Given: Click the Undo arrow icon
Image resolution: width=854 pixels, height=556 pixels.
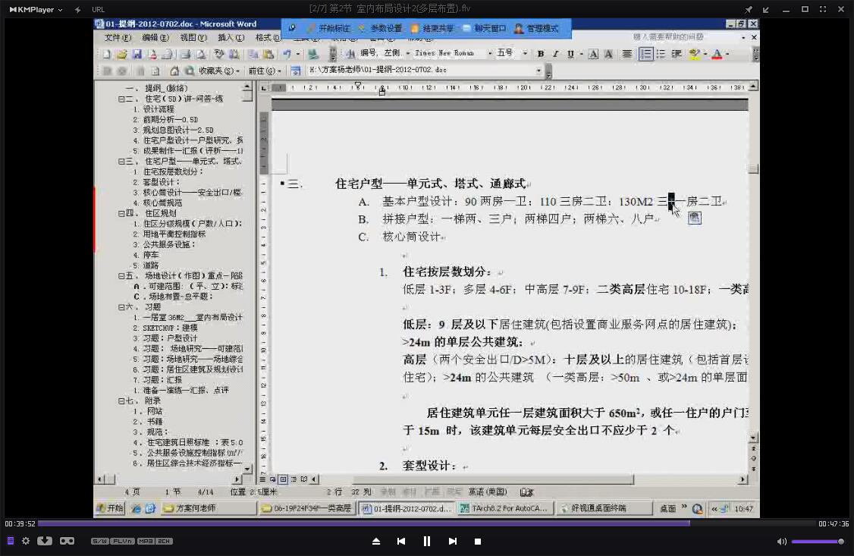Looking at the screenshot, I should coord(287,54).
